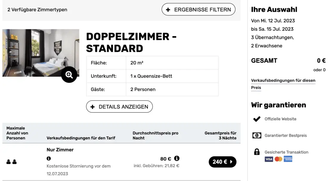Image resolution: width=328 pixels, height=181 pixels.
Task: Click the Mastercard logo
Action: pos(278,159)
